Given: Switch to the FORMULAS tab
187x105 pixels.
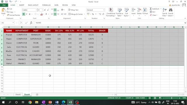Looking at the screenshot, I should click(46, 5).
